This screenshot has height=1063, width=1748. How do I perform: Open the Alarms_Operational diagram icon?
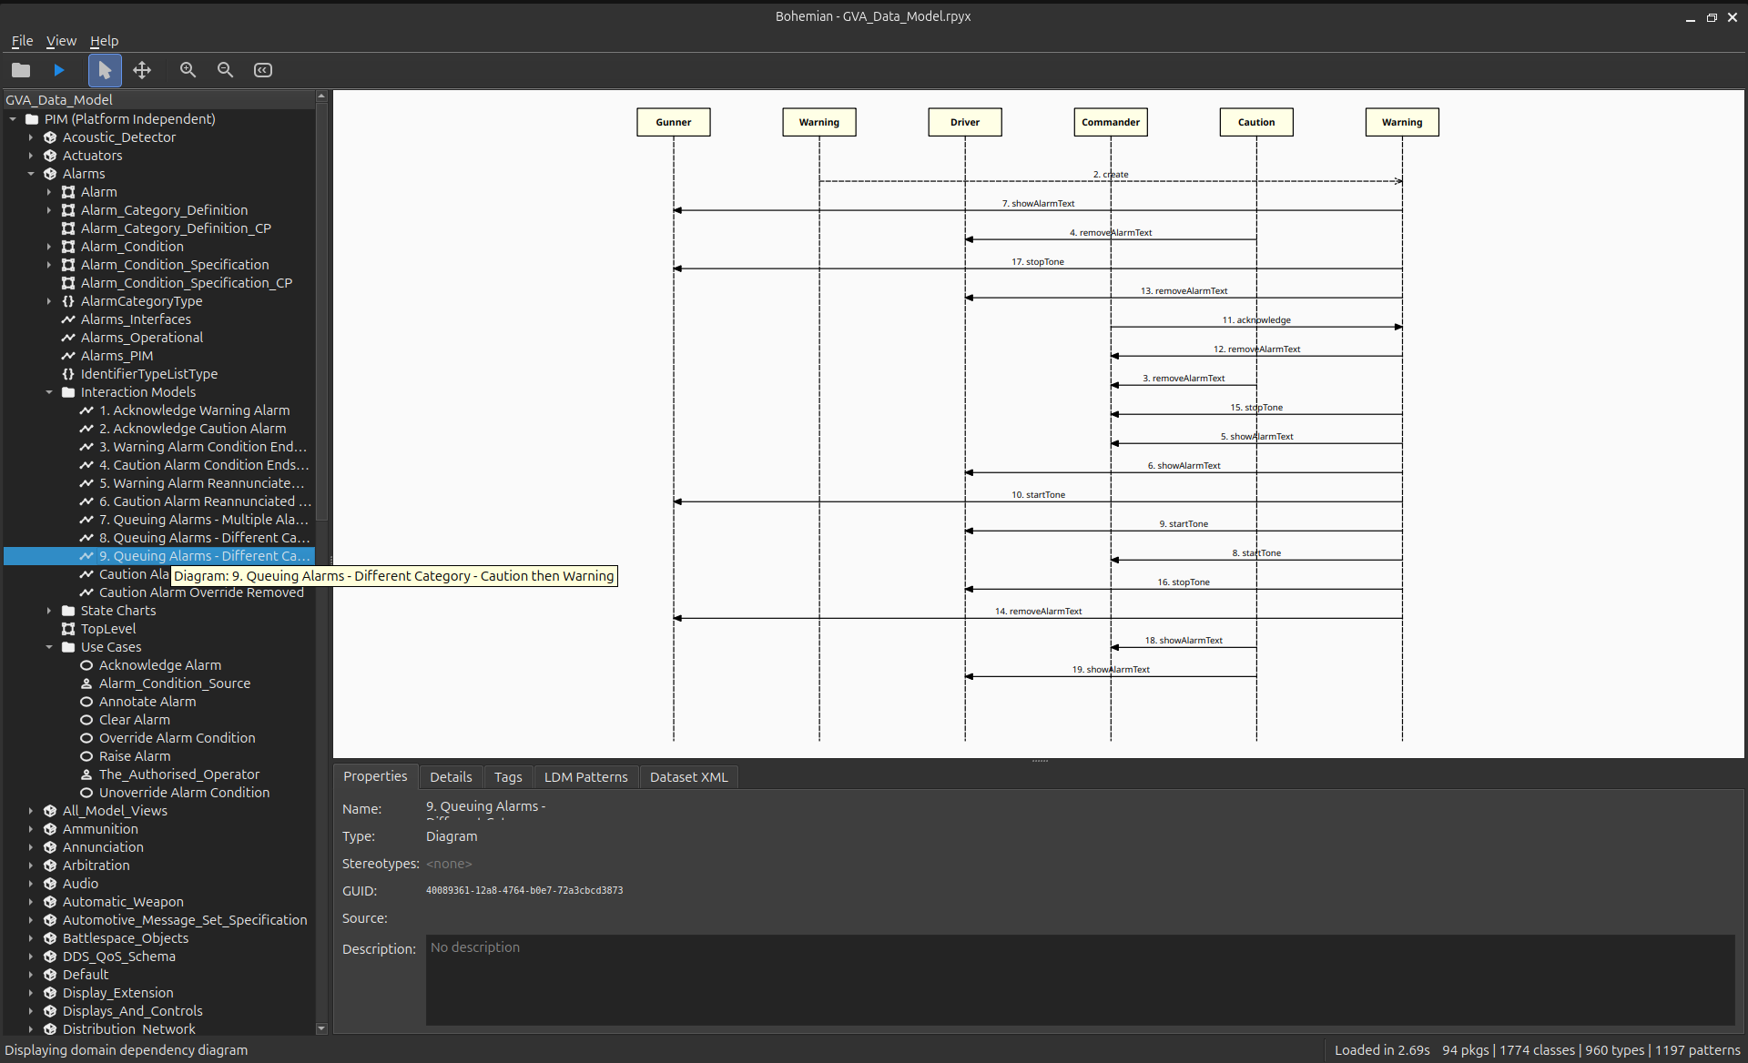click(67, 338)
